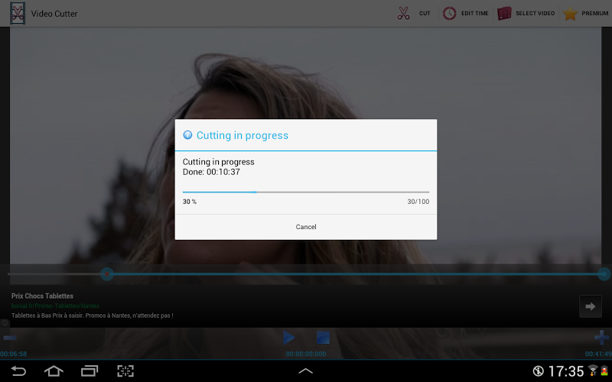Click the battery status icon

coord(604,371)
